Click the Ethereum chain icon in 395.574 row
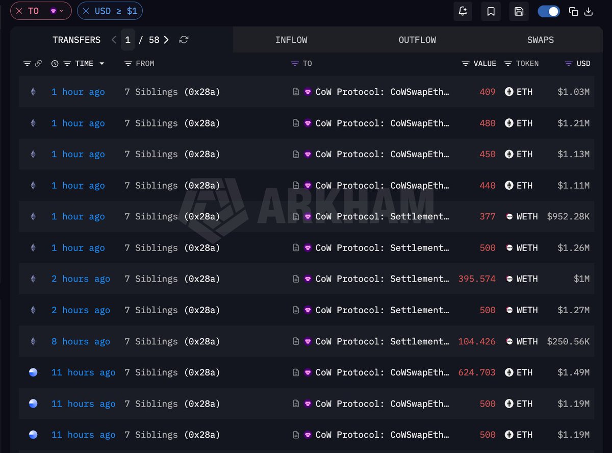The width and height of the screenshot is (612, 453). coord(33,279)
